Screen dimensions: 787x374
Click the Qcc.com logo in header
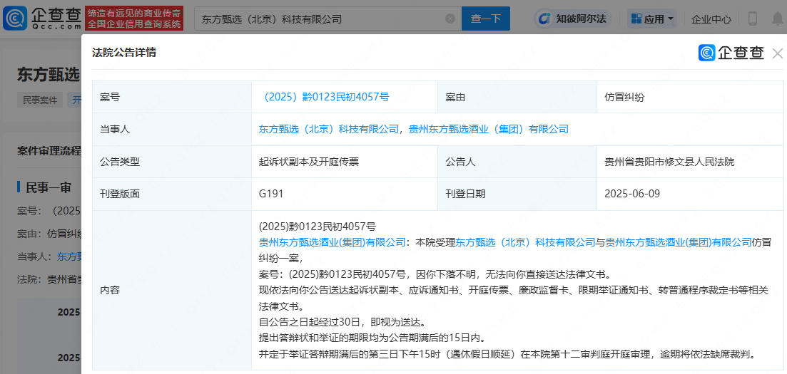(42, 19)
